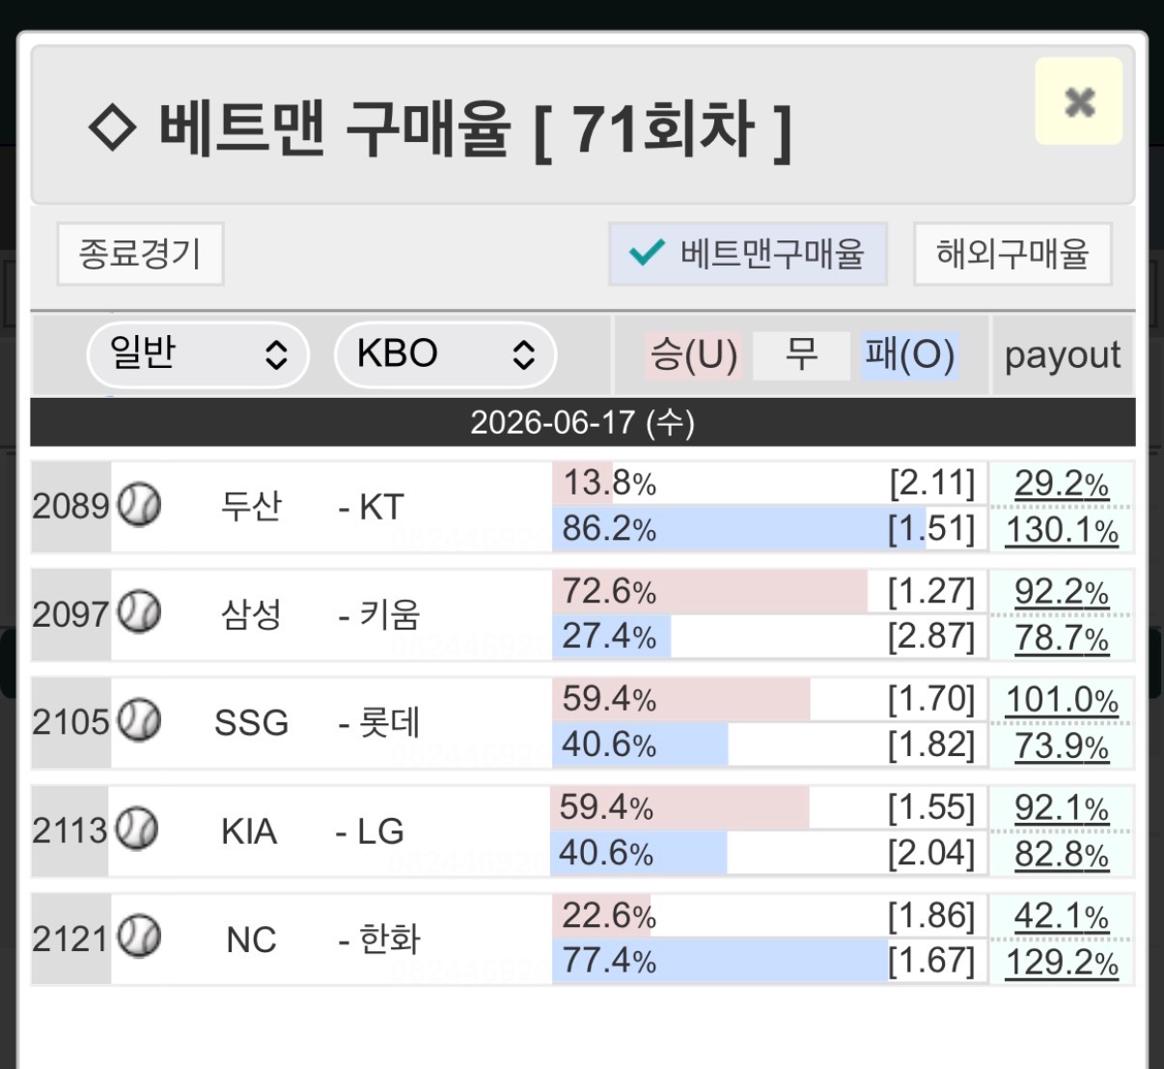Toggle the 베트맨구매율 checked tab
Viewport: 1164px width, 1069px height.
pyautogui.click(x=747, y=254)
